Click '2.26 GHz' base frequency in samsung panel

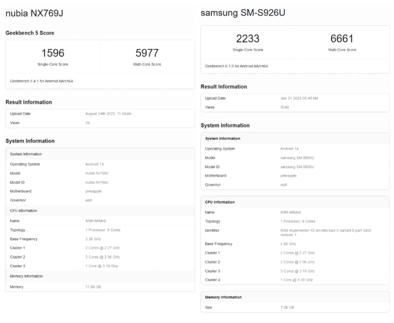pos(288,243)
